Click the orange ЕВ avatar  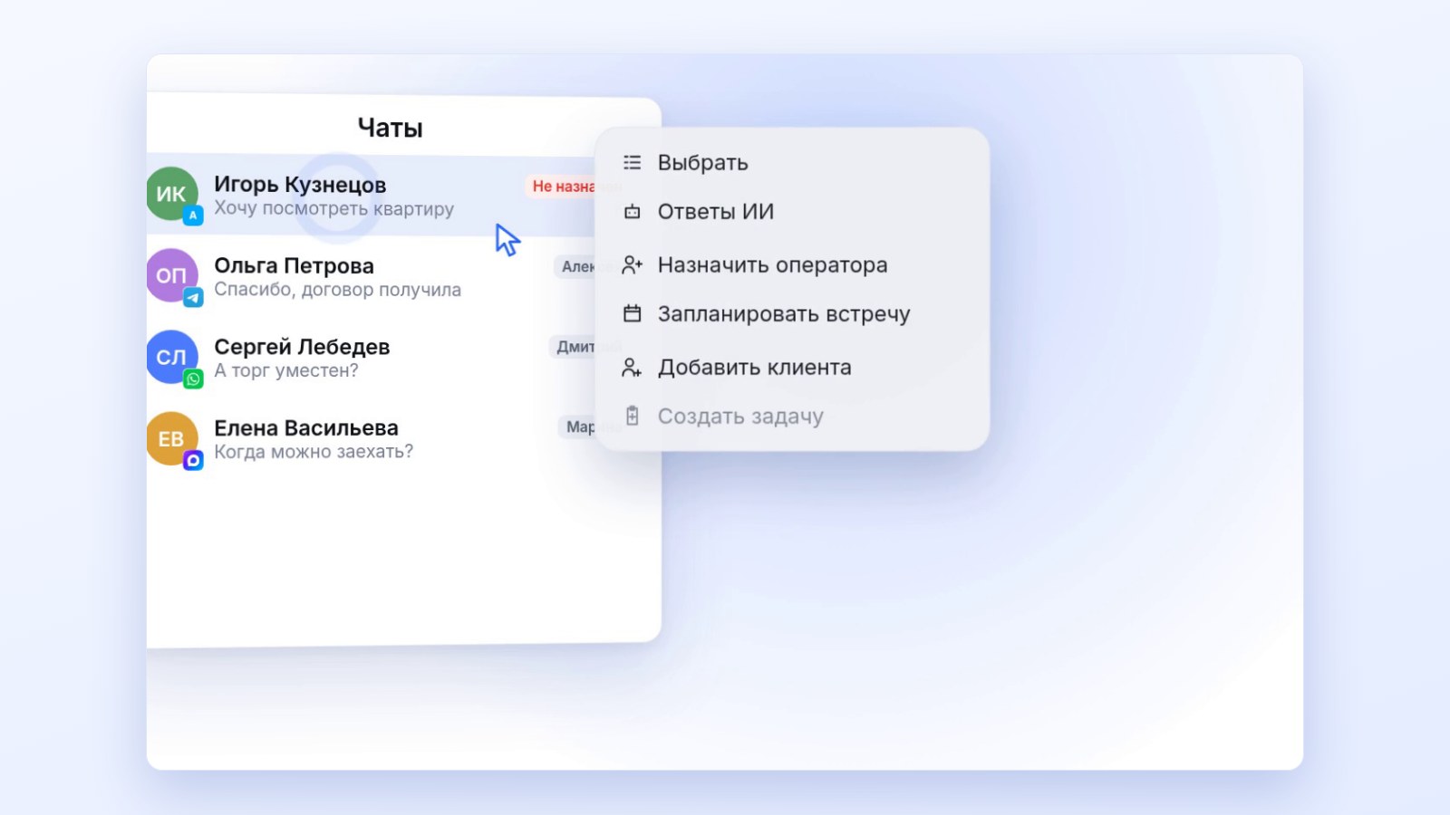click(x=171, y=438)
